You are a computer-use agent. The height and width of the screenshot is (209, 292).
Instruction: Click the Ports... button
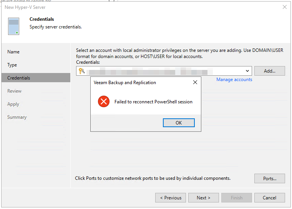coord(269,178)
